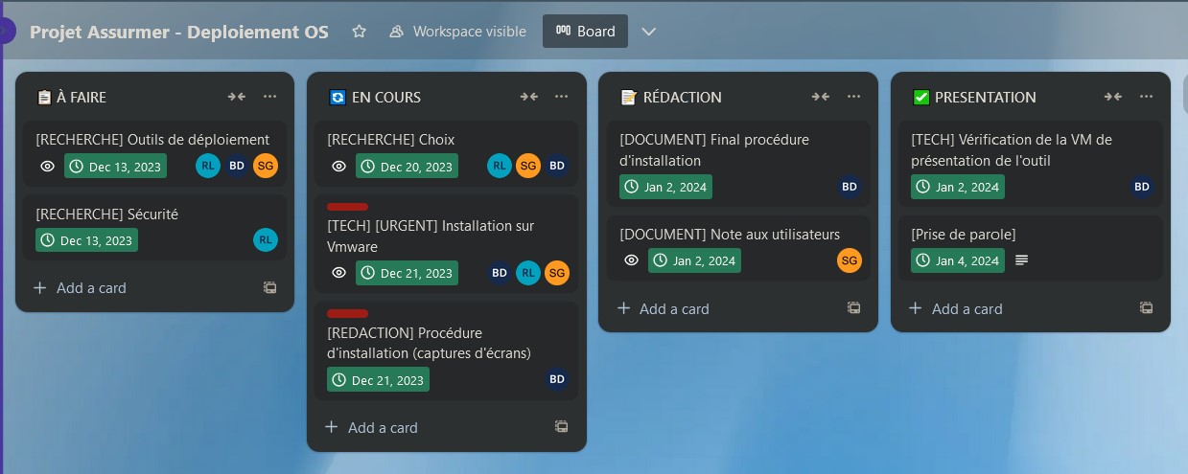The width and height of the screenshot is (1188, 474).
Task: Create from template in EN COURS list
Action: [x=562, y=427]
